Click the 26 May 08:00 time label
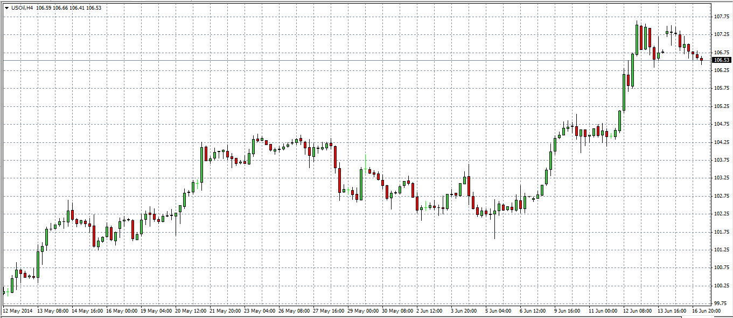The width and height of the screenshot is (733, 318). [x=294, y=310]
